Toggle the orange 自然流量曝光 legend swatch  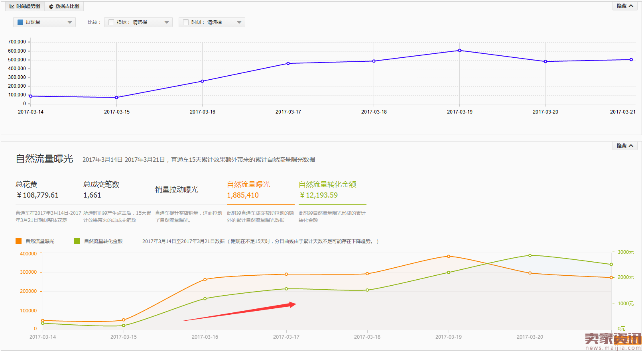[x=18, y=241]
